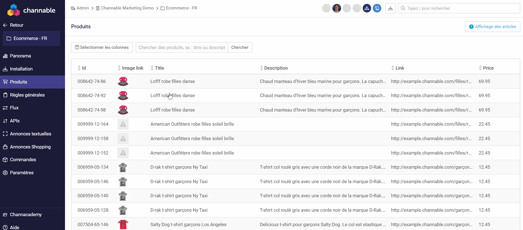Click price 22.45 in row 009999-12-164
The height and width of the screenshot is (230, 523).
pyautogui.click(x=484, y=124)
